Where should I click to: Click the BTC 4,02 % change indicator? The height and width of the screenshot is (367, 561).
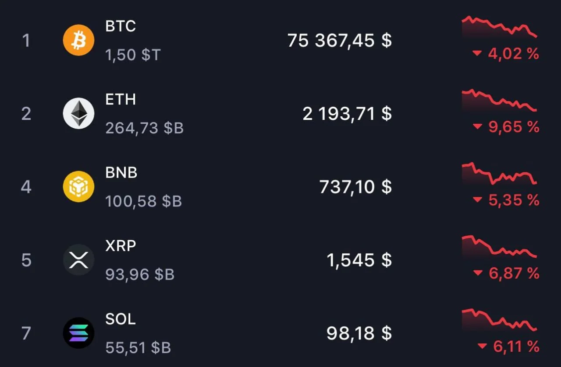point(506,54)
